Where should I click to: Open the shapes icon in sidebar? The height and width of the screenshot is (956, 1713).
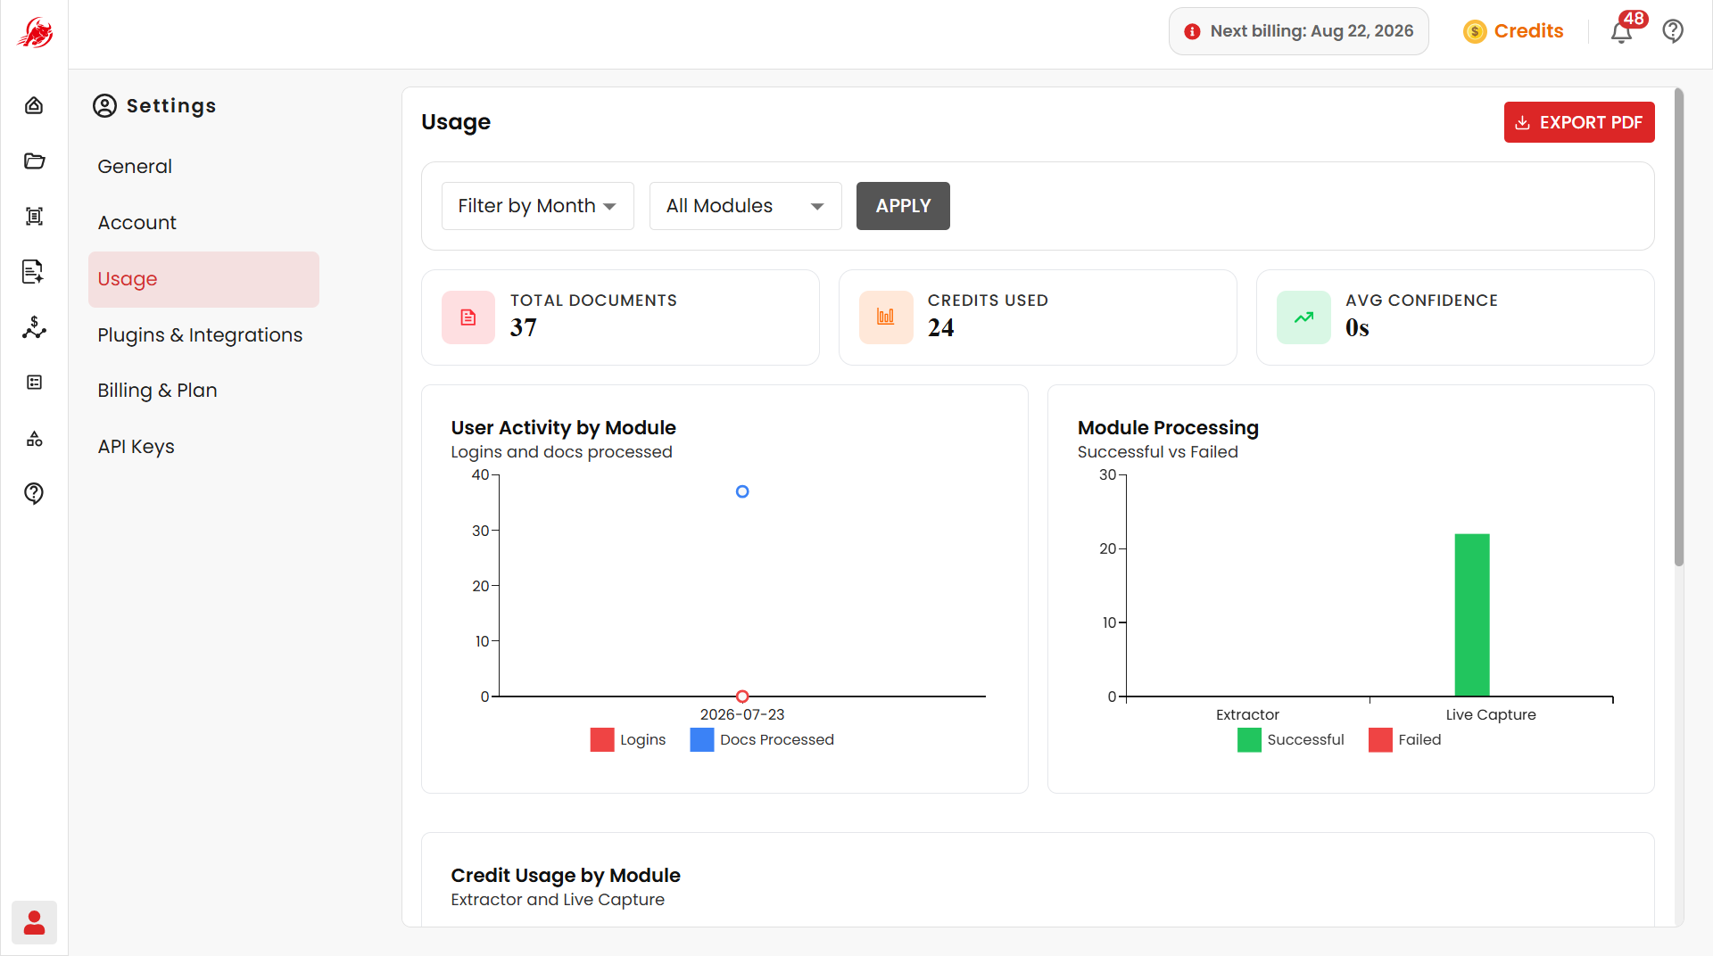pyautogui.click(x=34, y=438)
